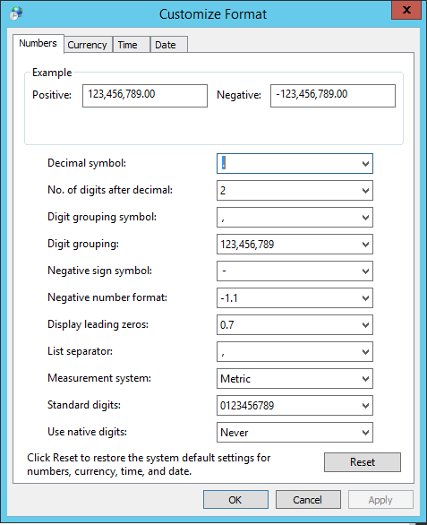The image size is (427, 525).
Task: Close the Customize Format dialog
Action: 406,10
